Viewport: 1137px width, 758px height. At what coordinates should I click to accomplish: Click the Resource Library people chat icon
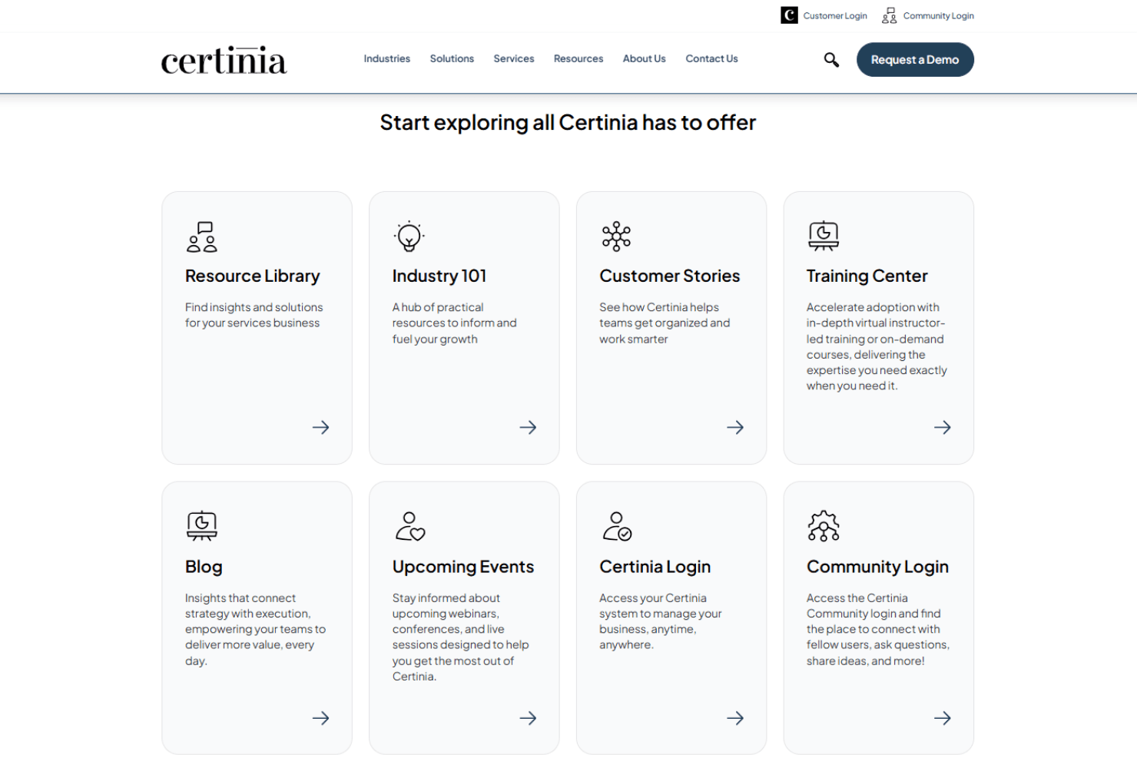(202, 237)
